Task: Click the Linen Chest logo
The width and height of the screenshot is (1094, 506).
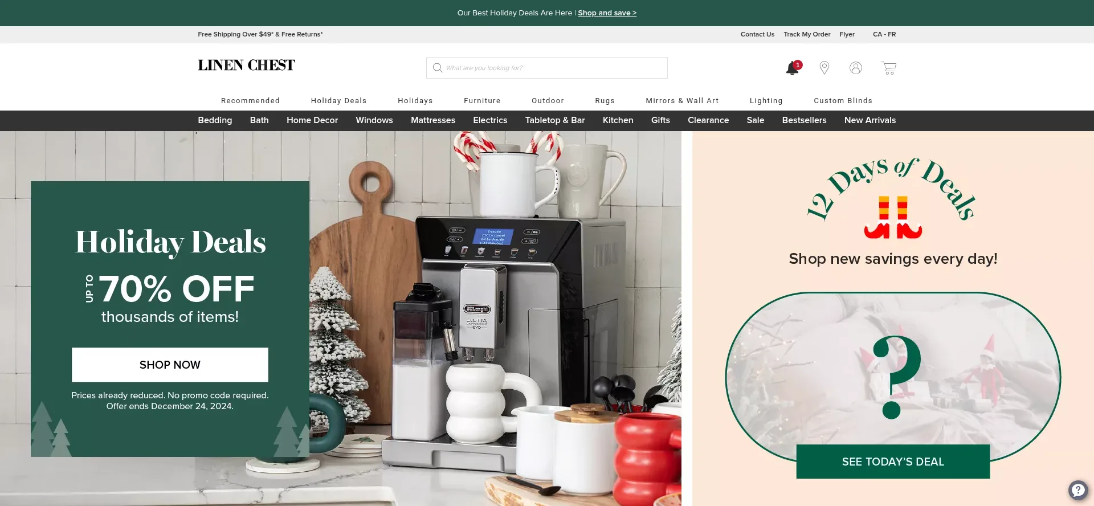Action: pyautogui.click(x=246, y=65)
